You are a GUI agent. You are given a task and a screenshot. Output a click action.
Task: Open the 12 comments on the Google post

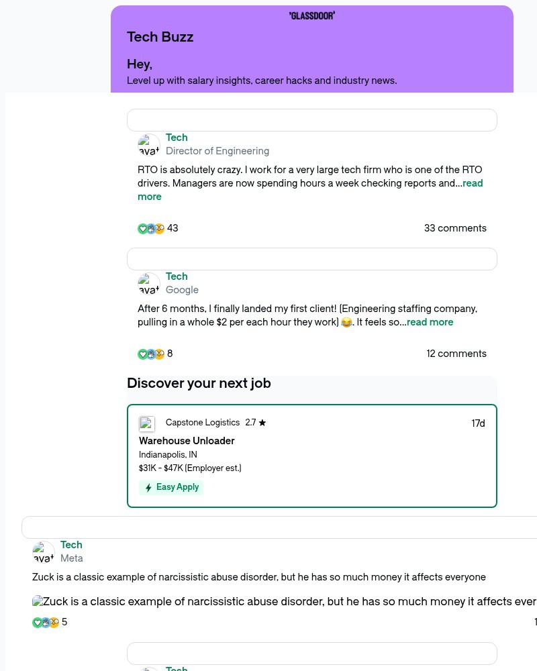(456, 354)
